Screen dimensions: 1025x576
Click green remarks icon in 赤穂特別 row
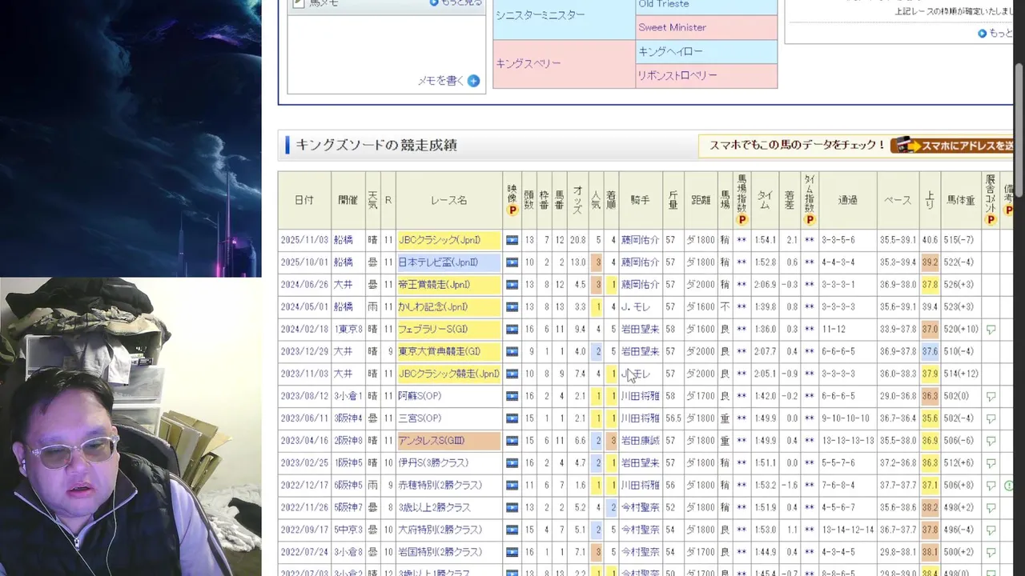(x=1009, y=486)
